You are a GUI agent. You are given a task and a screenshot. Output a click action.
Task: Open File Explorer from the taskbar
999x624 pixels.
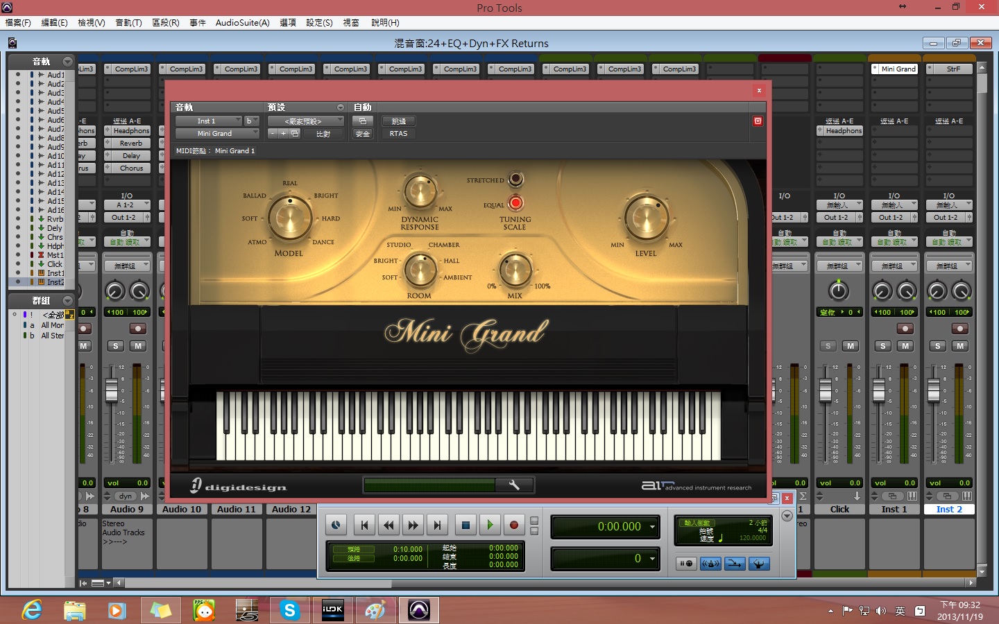coord(74,610)
